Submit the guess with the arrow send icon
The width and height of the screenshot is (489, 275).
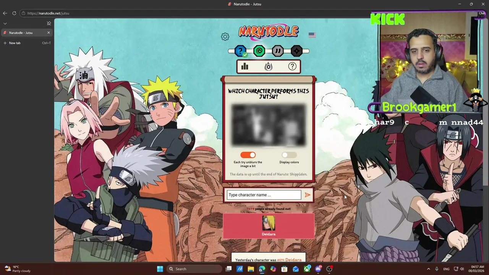click(308, 195)
